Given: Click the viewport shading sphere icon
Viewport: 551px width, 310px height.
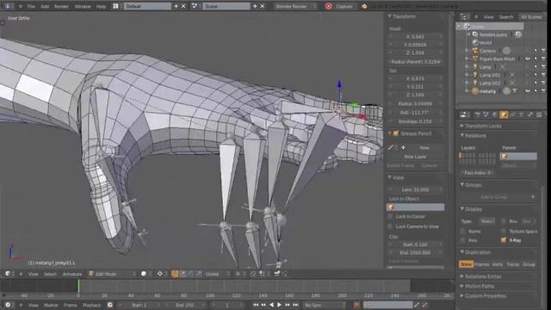Looking at the screenshot, I should (x=144, y=274).
